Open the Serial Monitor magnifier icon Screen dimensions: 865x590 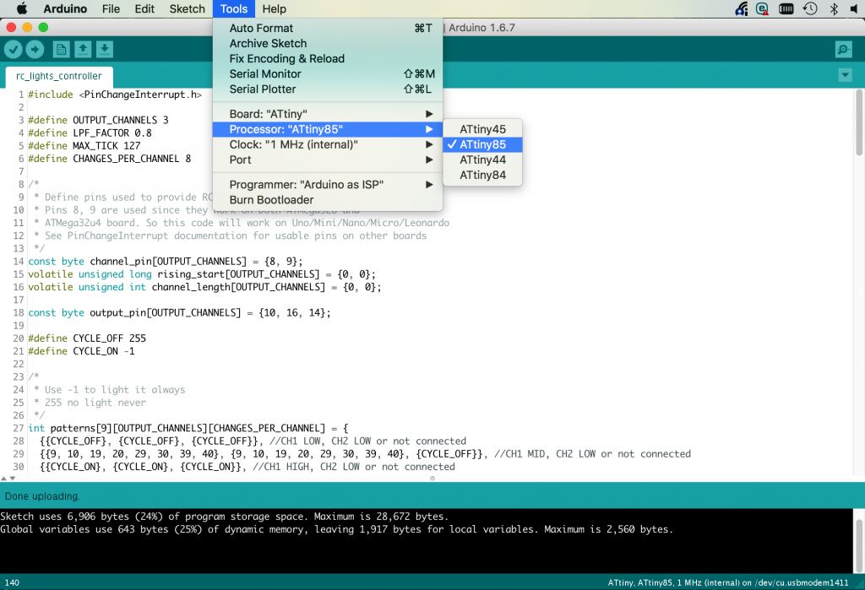pyautogui.click(x=842, y=49)
